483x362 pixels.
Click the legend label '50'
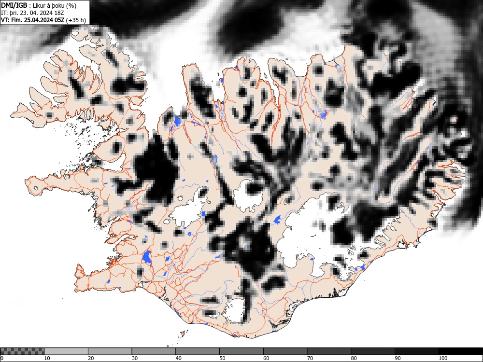222,358
